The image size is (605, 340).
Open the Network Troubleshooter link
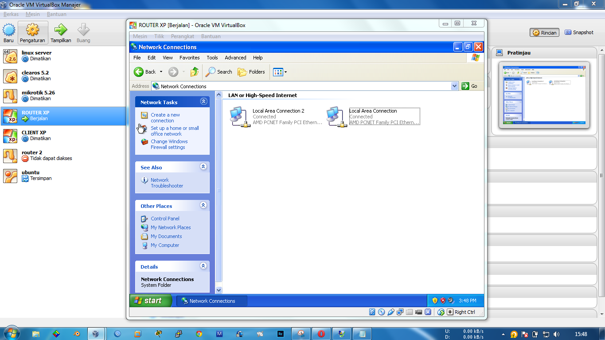(167, 183)
